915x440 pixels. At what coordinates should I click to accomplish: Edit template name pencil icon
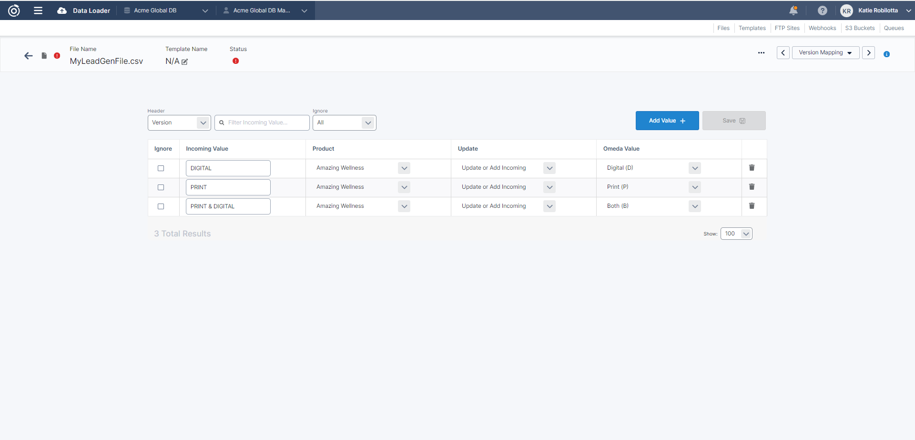185,62
